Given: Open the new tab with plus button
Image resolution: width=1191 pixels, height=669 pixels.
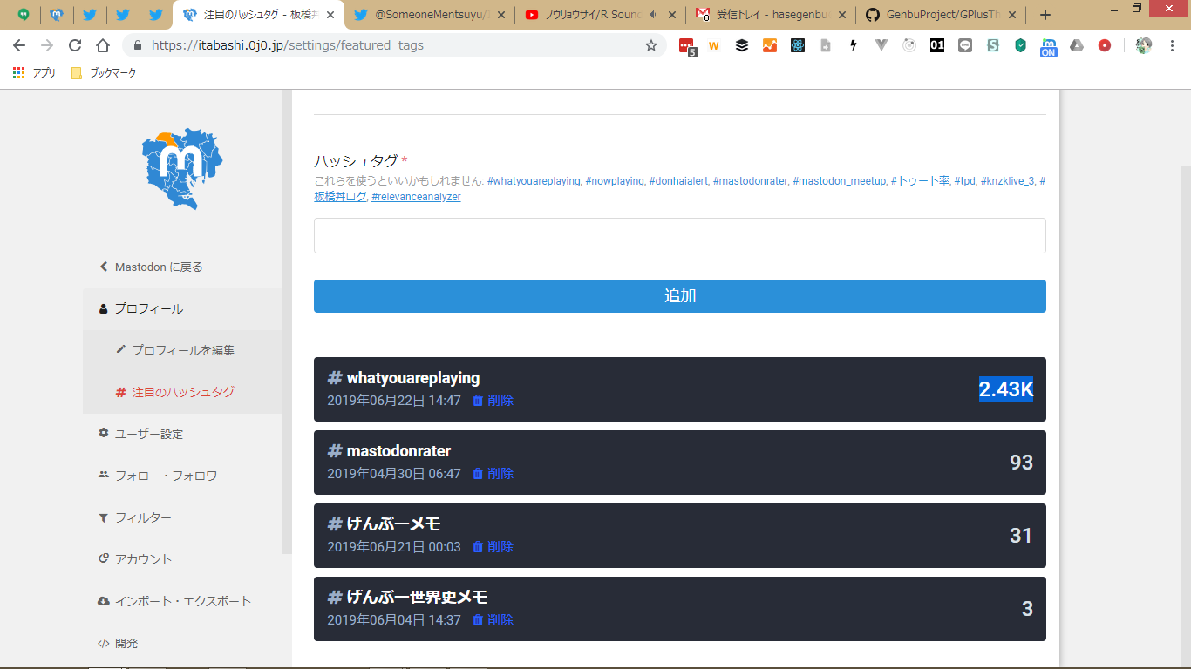Looking at the screenshot, I should tap(1045, 15).
